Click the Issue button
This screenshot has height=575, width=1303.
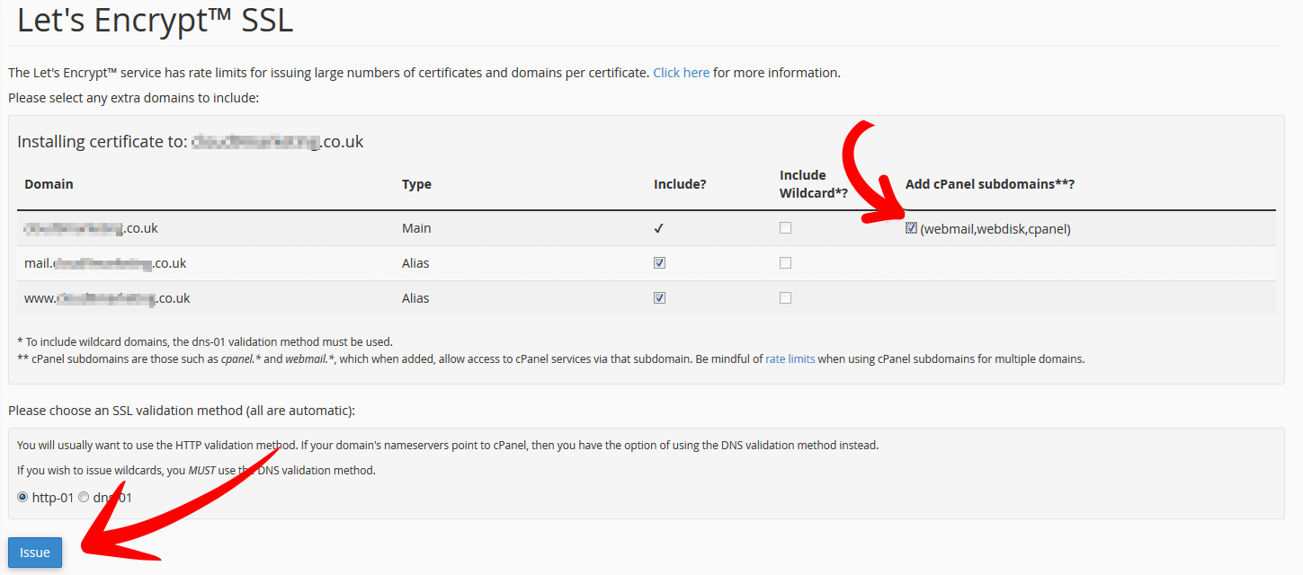(34, 552)
